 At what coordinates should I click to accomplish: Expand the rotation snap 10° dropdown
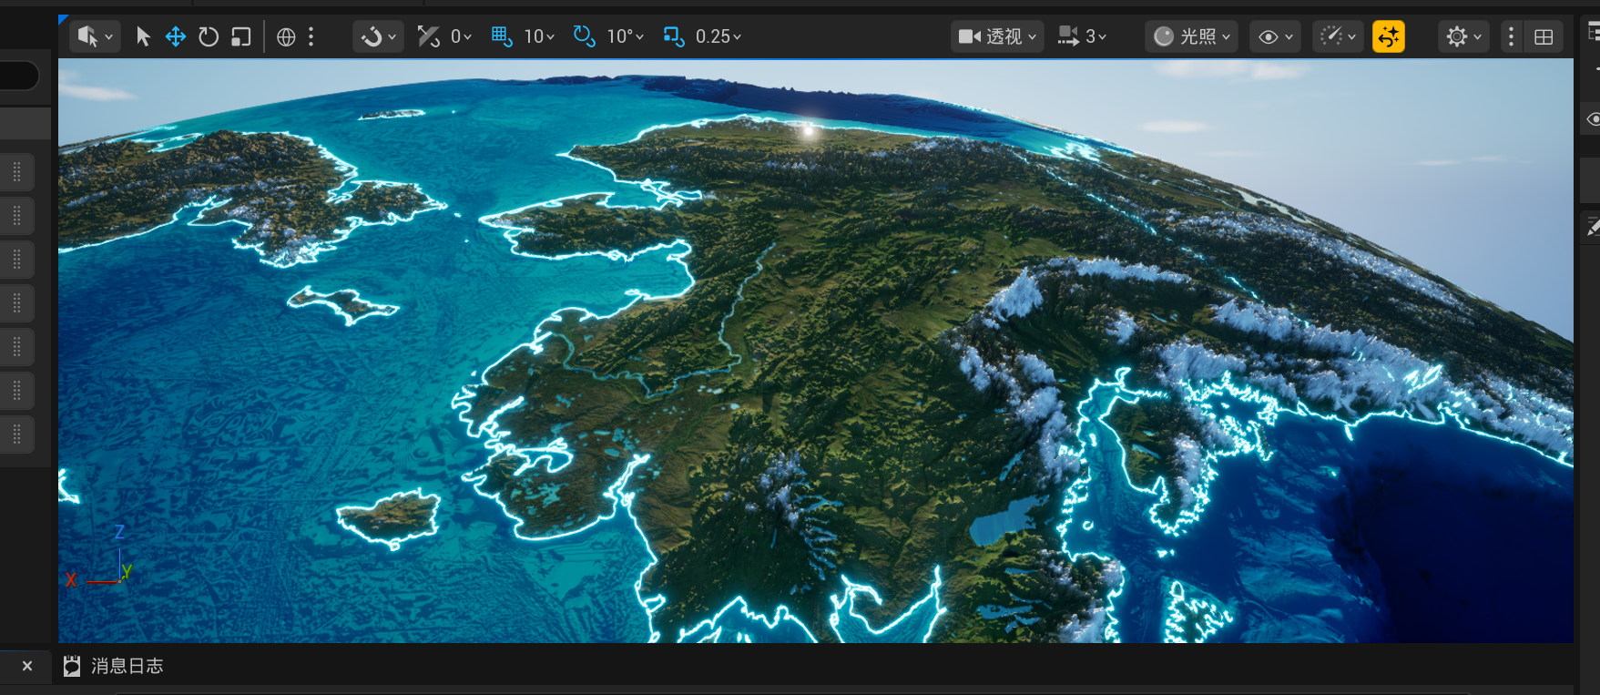click(626, 36)
